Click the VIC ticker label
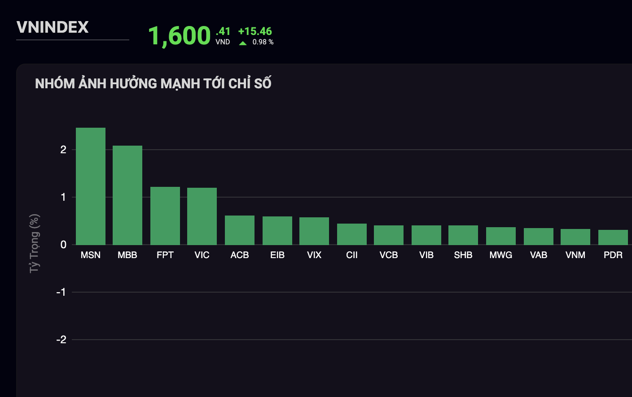 coord(202,255)
